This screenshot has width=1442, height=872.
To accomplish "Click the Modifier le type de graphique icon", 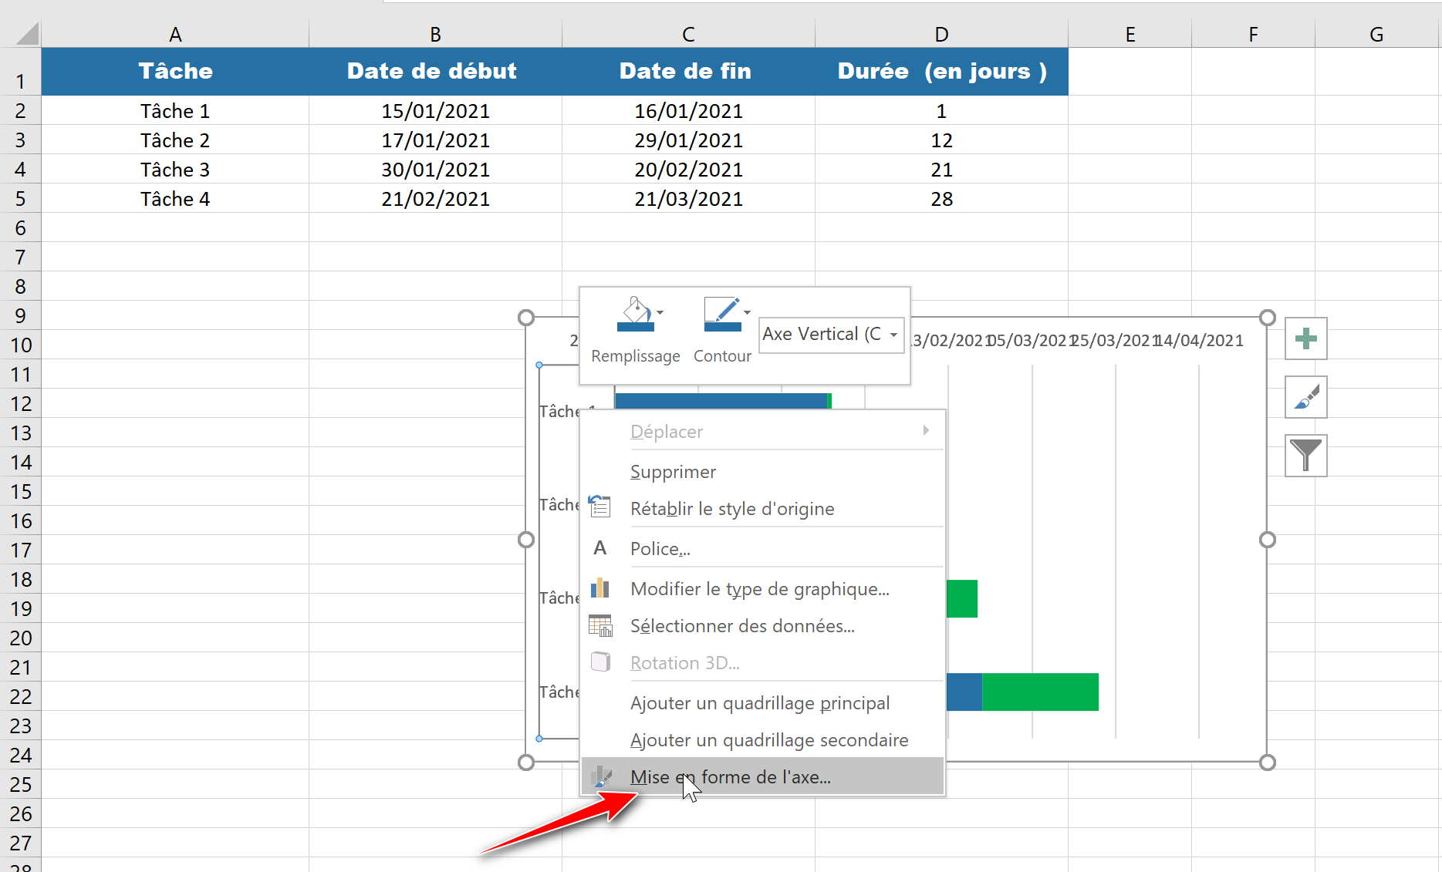I will pos(600,589).
